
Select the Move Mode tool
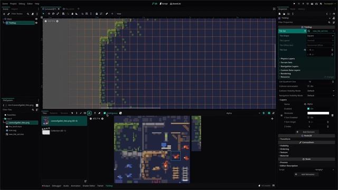tap(49, 14)
